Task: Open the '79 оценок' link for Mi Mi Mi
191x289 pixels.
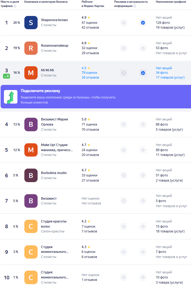Action: coord(90,73)
